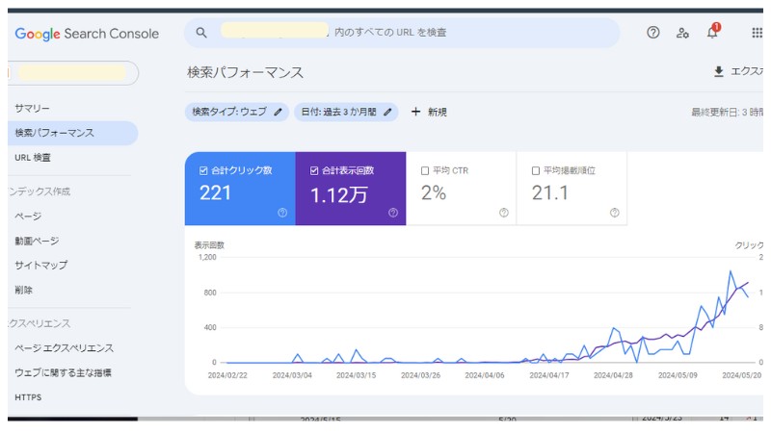Select サマリー in the sidebar
The image size is (771, 433).
tap(33, 109)
